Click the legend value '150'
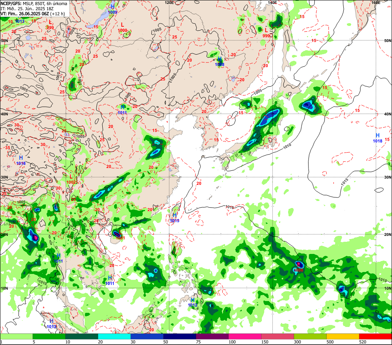Image resolution: width=392 pixels, height=345 pixels. pos(265,342)
